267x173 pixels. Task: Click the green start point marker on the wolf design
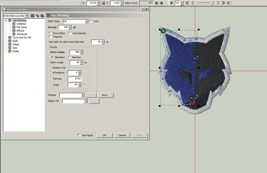[163, 31]
